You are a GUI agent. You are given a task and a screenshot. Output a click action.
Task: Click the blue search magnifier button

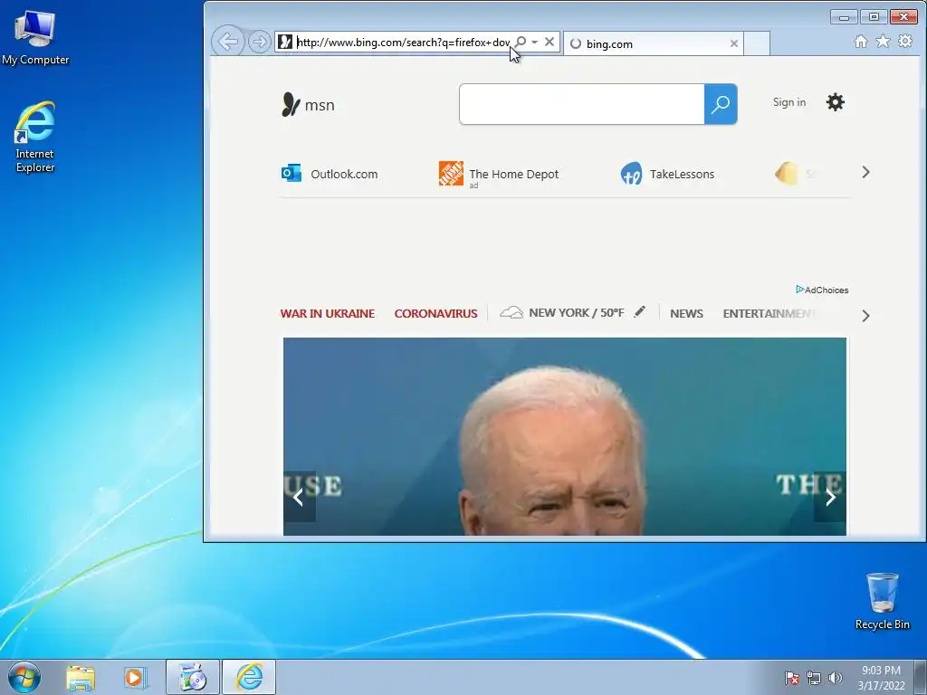tap(720, 104)
